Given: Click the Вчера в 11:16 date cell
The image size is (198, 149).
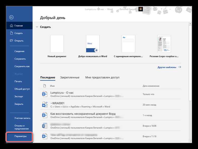Looking at the screenshot, I should [149, 136].
